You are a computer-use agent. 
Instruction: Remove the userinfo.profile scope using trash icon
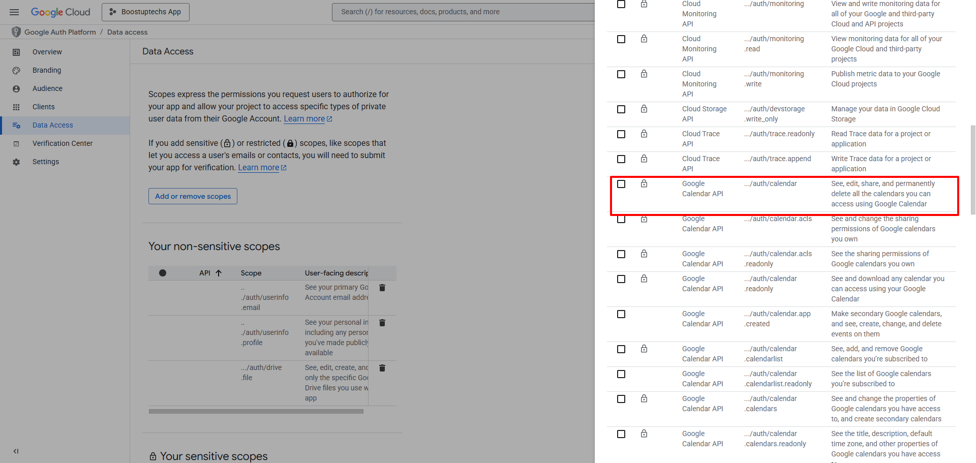(x=382, y=323)
